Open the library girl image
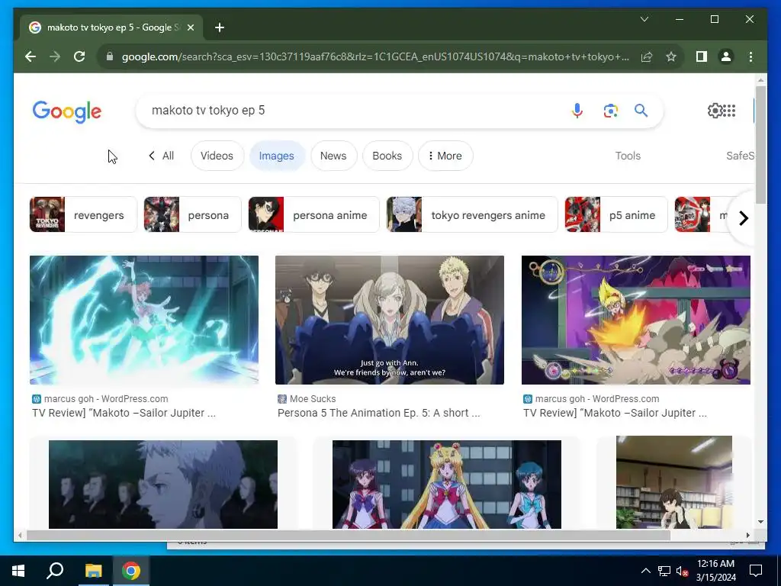The image size is (781, 586). (x=674, y=482)
